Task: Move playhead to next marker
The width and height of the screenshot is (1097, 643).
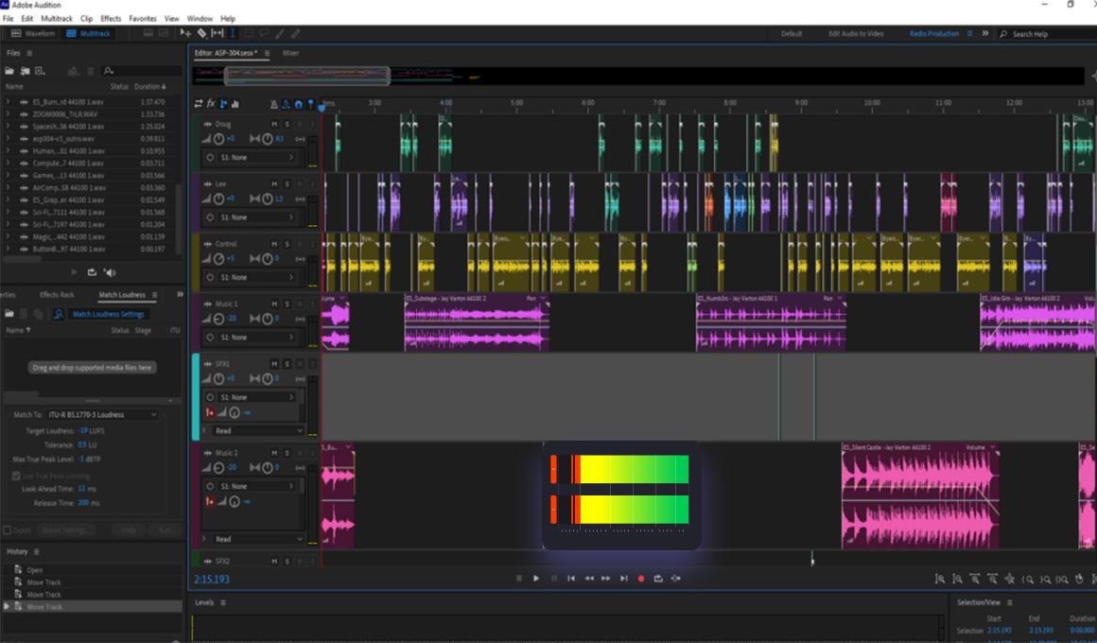Action: 623,579
